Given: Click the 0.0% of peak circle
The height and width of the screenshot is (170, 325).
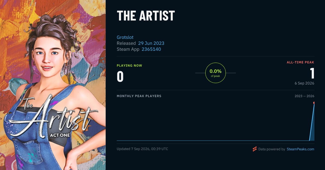Looking at the screenshot, I should tap(216, 73).
